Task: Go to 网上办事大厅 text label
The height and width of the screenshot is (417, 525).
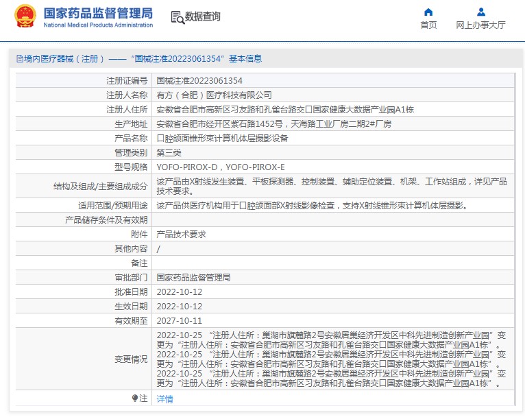Action: (480, 25)
